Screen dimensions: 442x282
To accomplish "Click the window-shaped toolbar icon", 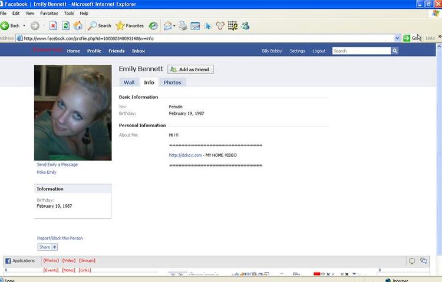I will pos(195,26).
